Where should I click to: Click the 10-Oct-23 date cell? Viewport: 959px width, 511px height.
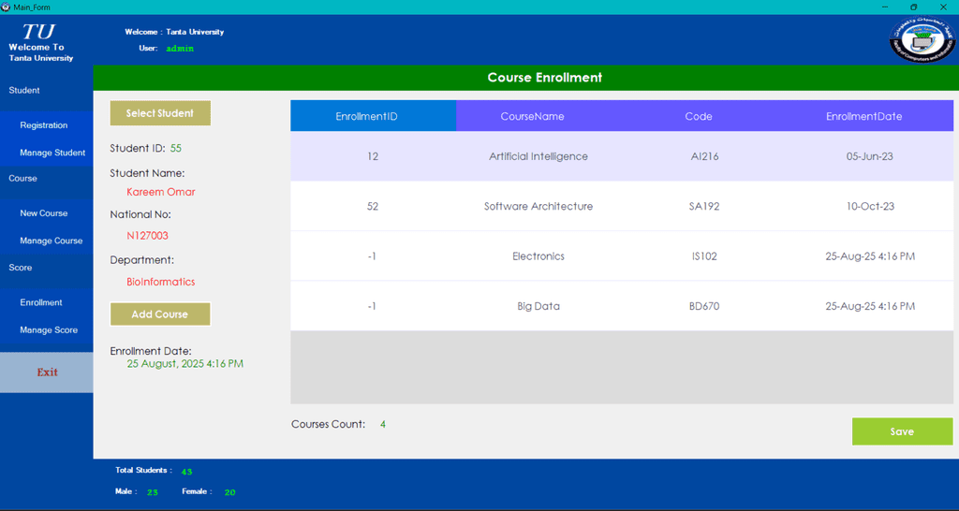[870, 207]
